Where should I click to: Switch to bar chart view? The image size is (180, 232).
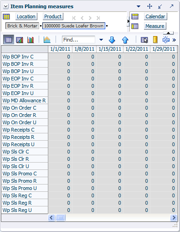click(x=31, y=40)
